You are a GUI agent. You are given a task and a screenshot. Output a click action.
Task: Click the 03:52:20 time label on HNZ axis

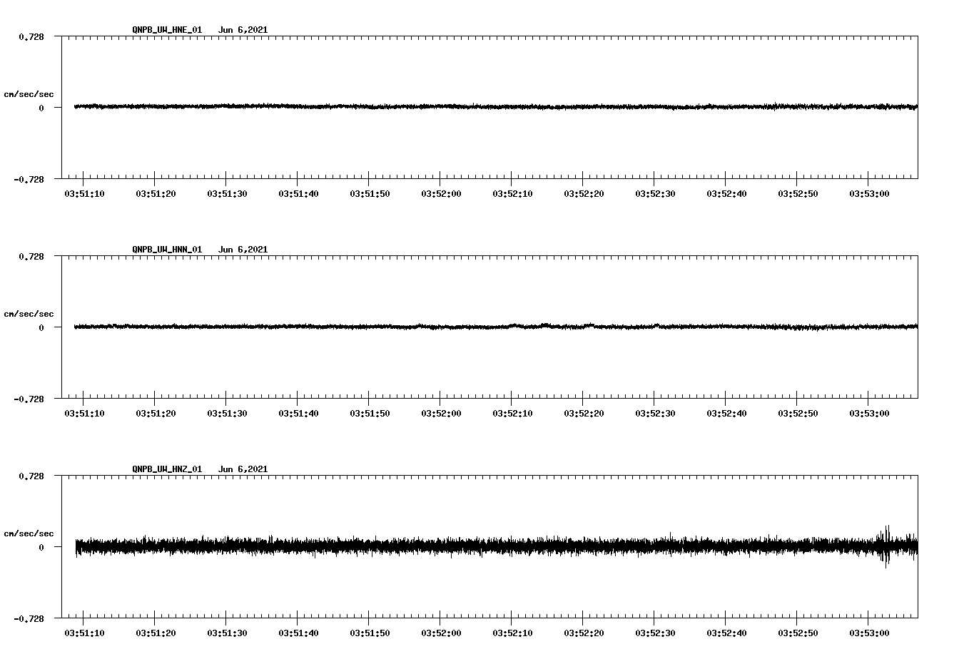point(584,633)
